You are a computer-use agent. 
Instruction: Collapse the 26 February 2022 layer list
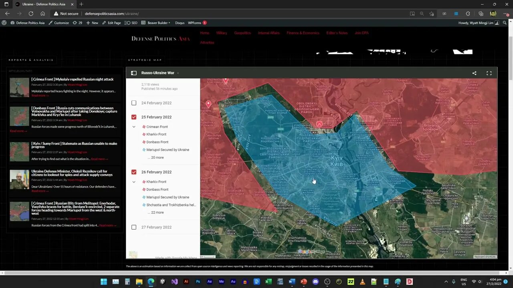pyautogui.click(x=134, y=182)
